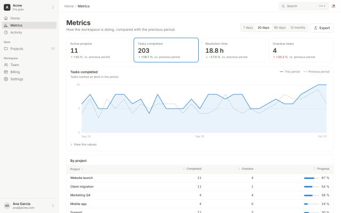The height and width of the screenshot is (213, 341).
Task: Click the Export button
Action: (322, 28)
